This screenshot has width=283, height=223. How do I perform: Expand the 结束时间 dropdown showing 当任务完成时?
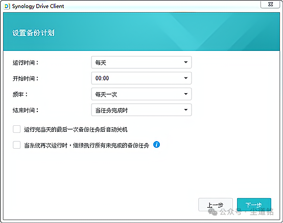pyautogui.click(x=141, y=110)
